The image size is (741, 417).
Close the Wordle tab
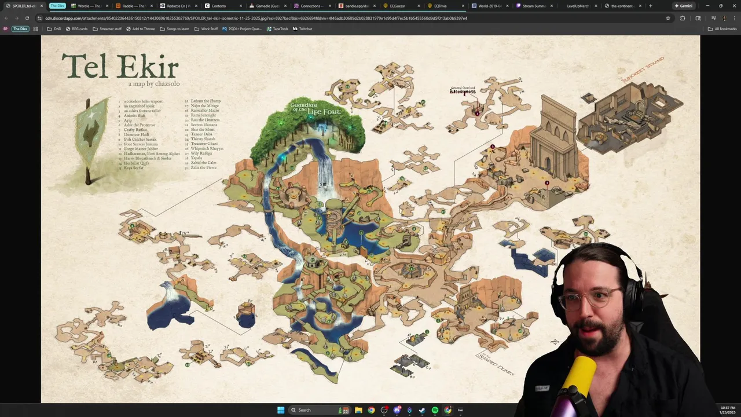(107, 6)
